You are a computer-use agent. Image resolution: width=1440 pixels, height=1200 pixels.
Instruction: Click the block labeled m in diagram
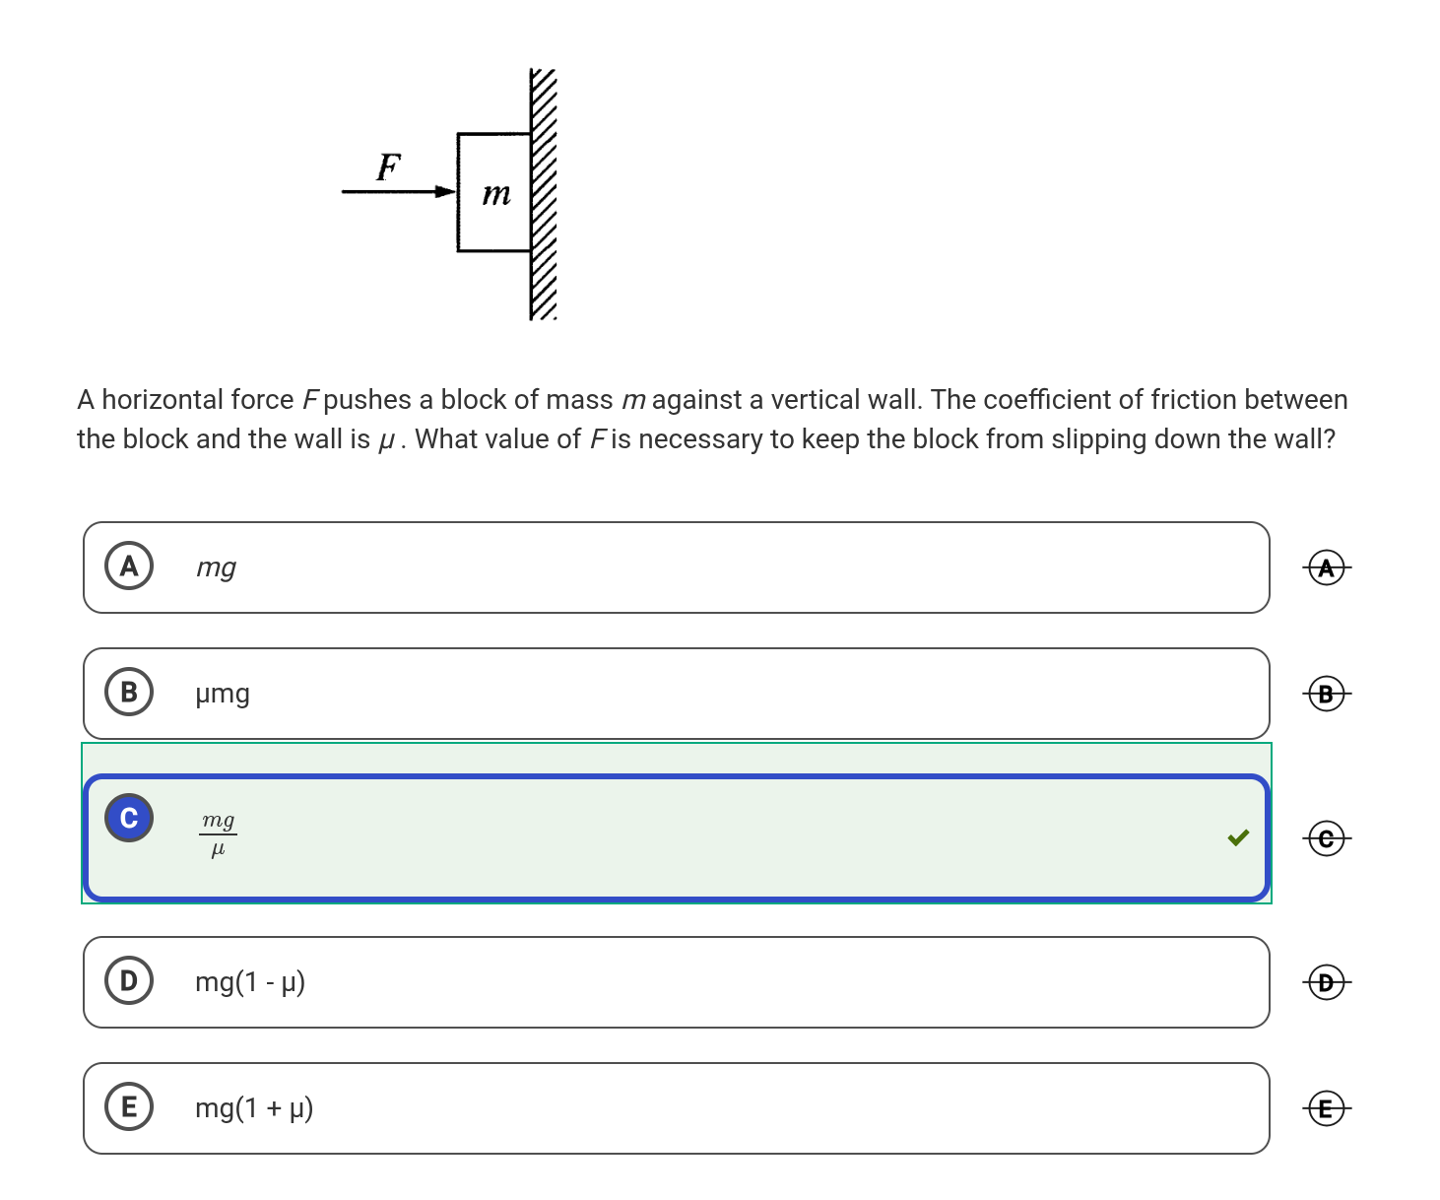494,192
